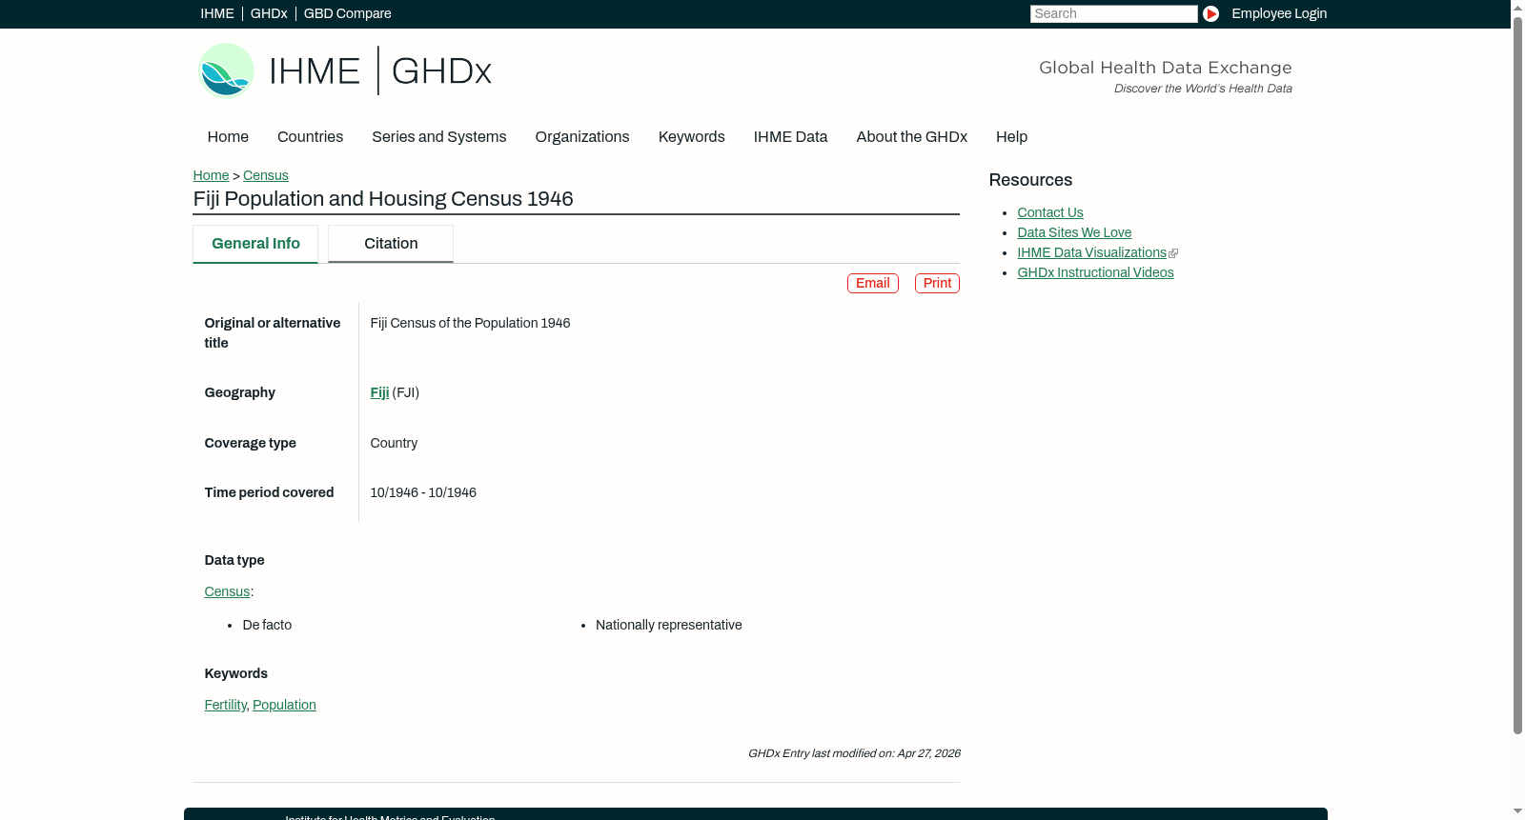Viewport: 1525px width, 820px height.
Task: Click the GHDx logo text
Action: (441, 71)
